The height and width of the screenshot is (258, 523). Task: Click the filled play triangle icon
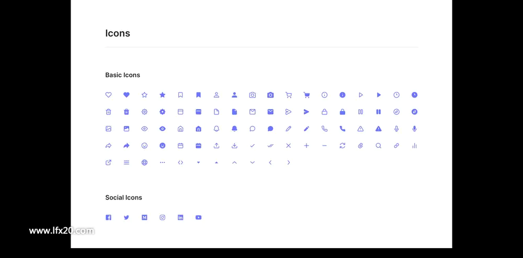pyautogui.click(x=379, y=95)
